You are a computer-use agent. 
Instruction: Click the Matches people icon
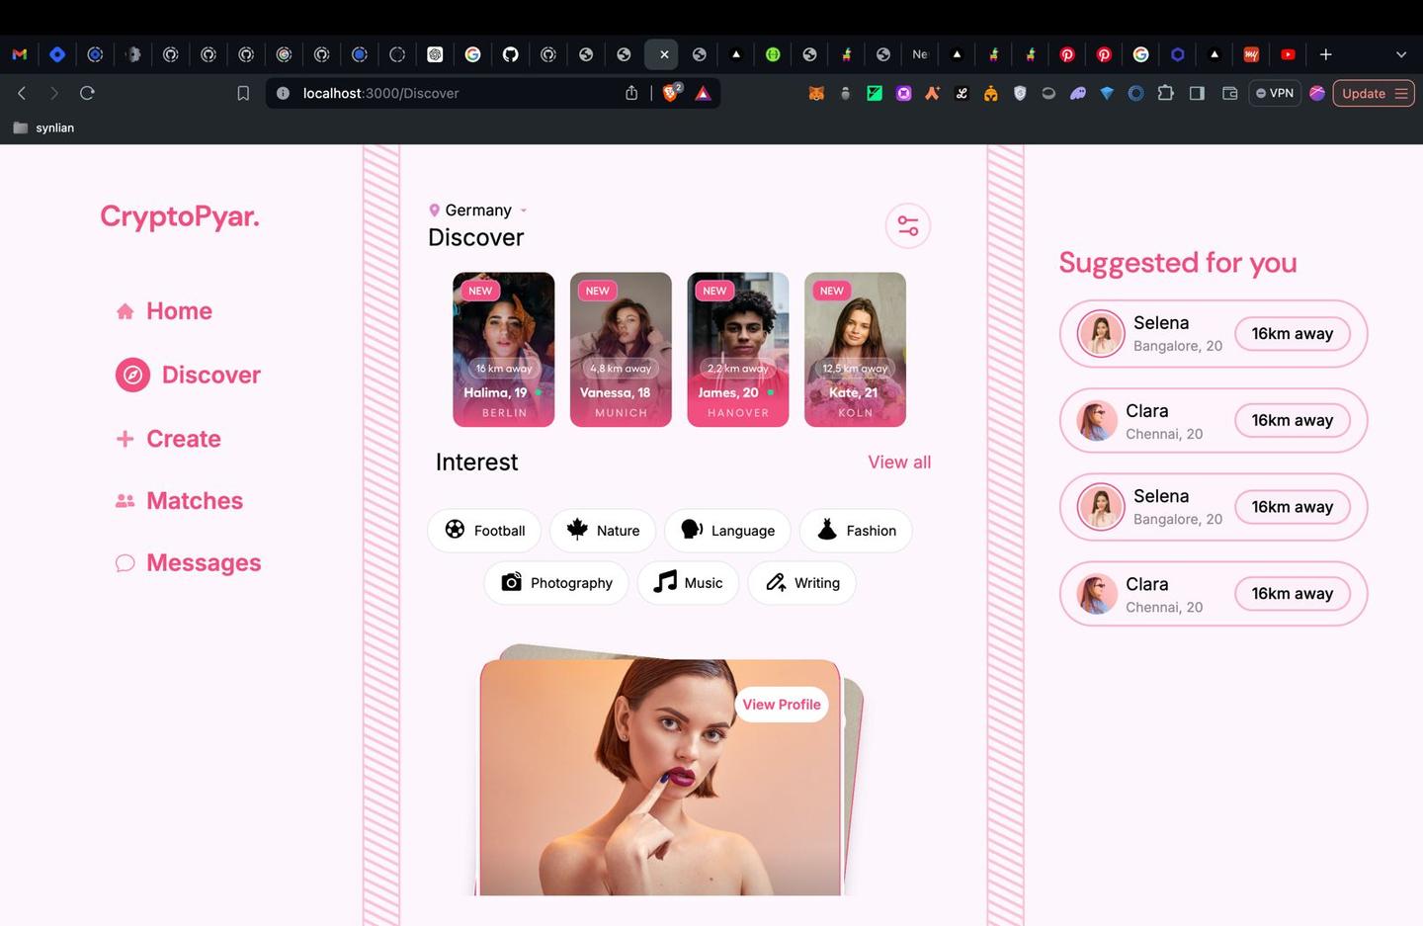(125, 501)
